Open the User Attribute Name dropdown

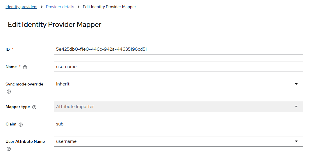pyautogui.click(x=178, y=141)
